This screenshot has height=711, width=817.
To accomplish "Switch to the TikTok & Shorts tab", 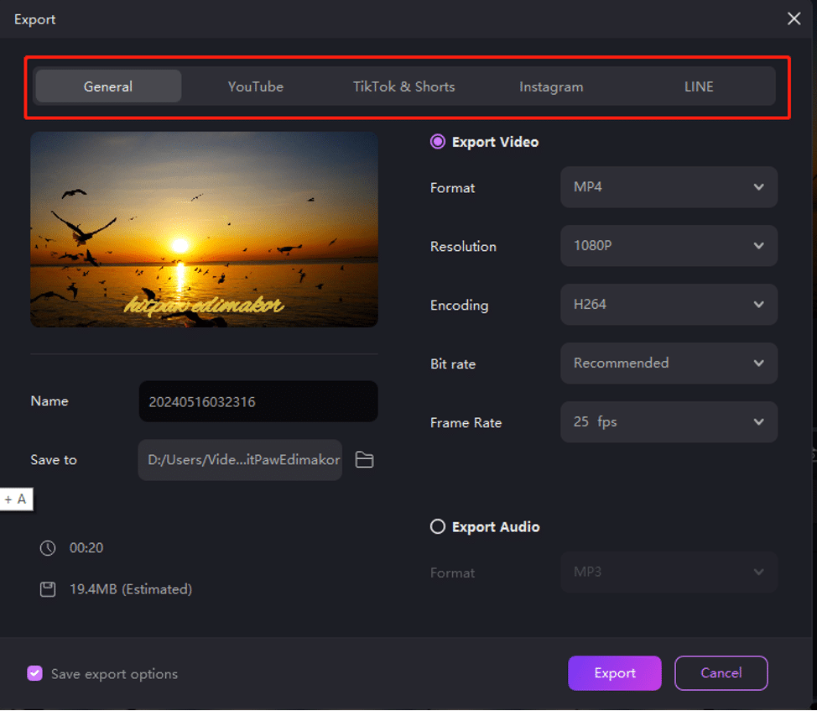I will (x=403, y=86).
